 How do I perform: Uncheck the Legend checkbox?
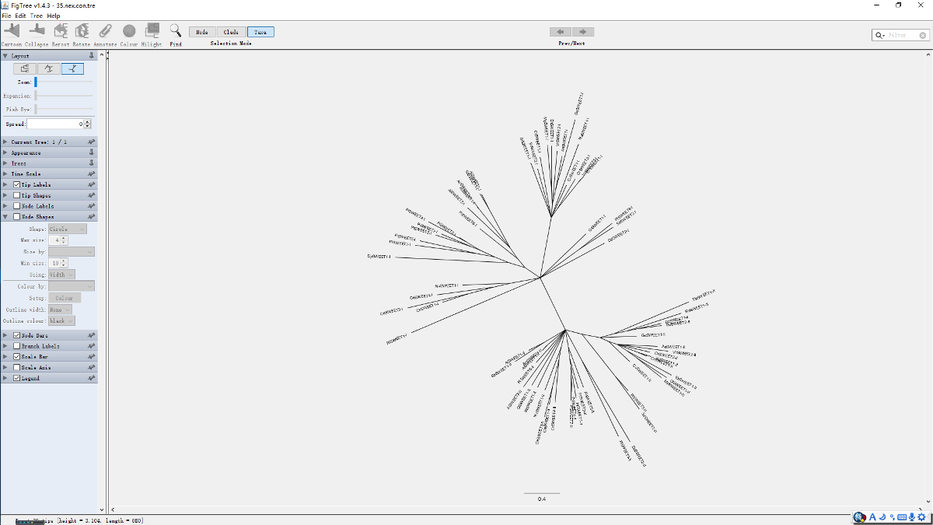(17, 378)
